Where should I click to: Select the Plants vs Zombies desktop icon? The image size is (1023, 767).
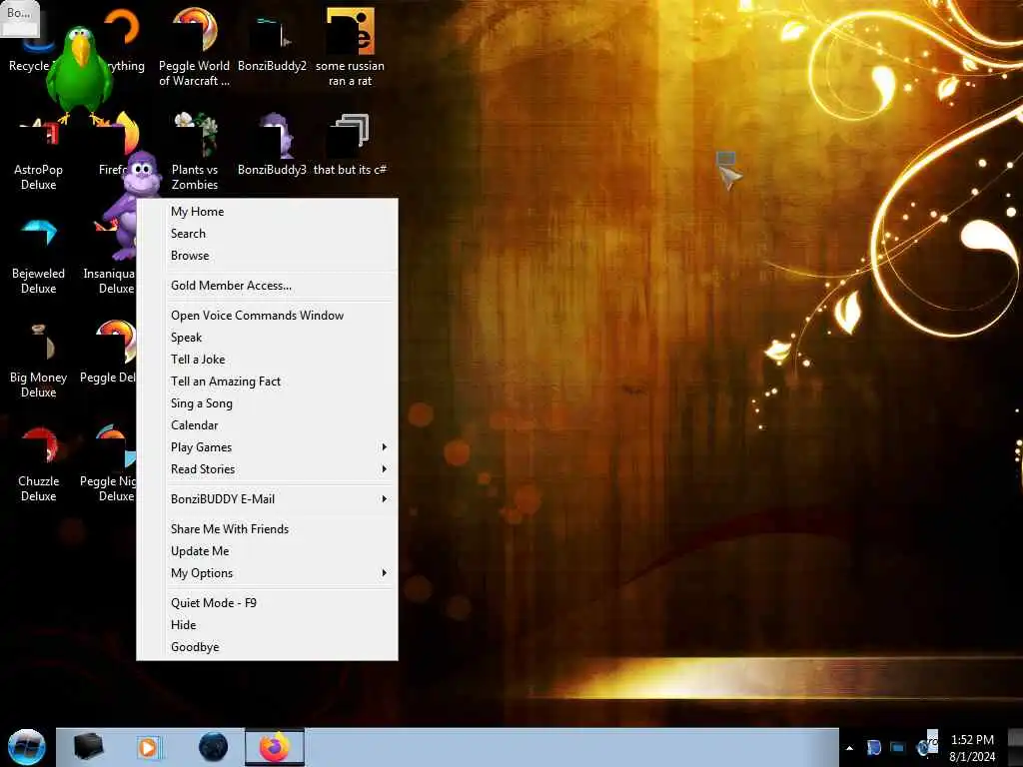click(x=195, y=152)
